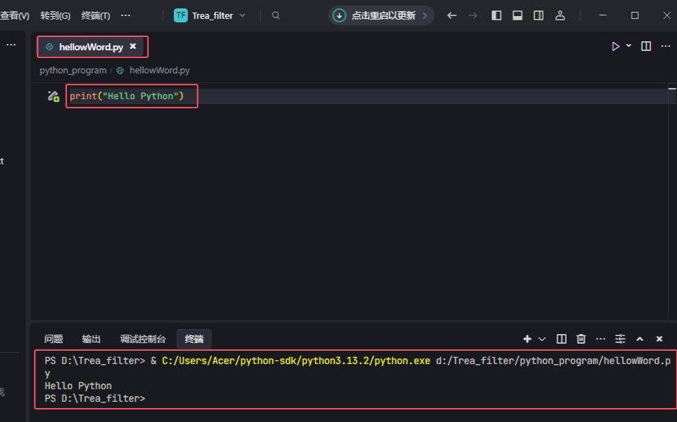Split the editor to the right

point(646,46)
